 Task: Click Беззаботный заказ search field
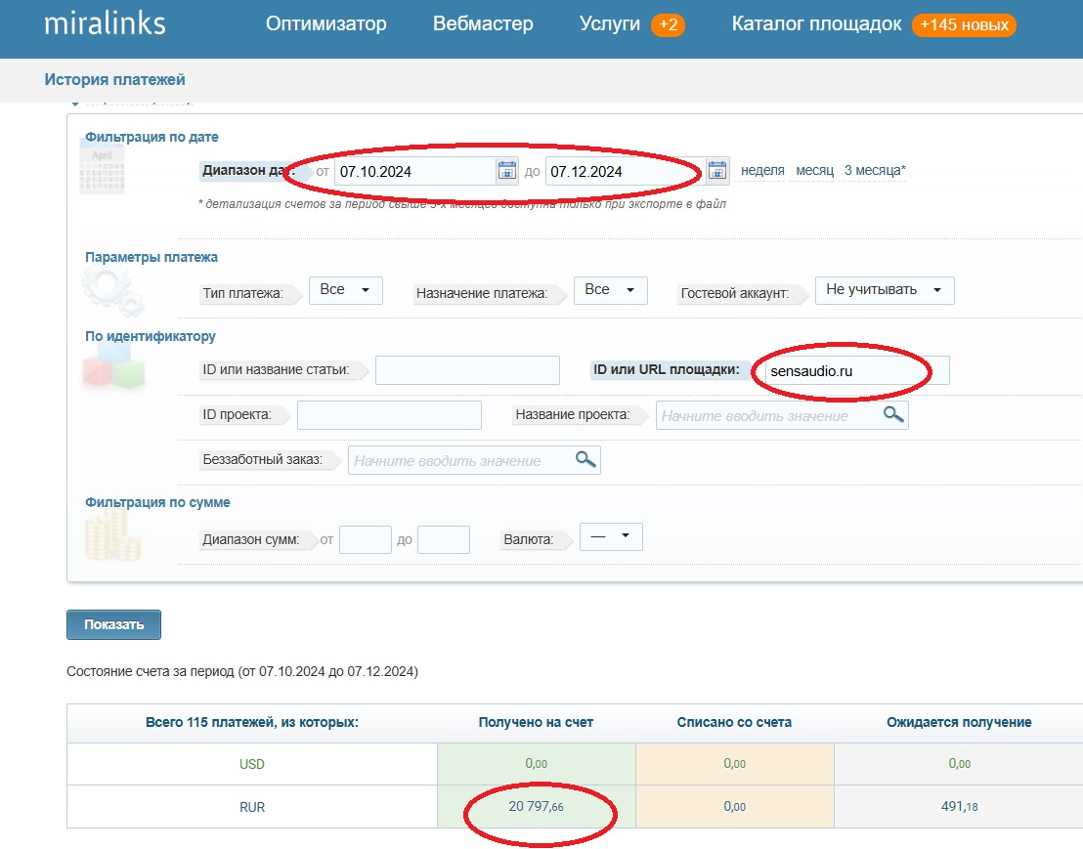point(474,460)
